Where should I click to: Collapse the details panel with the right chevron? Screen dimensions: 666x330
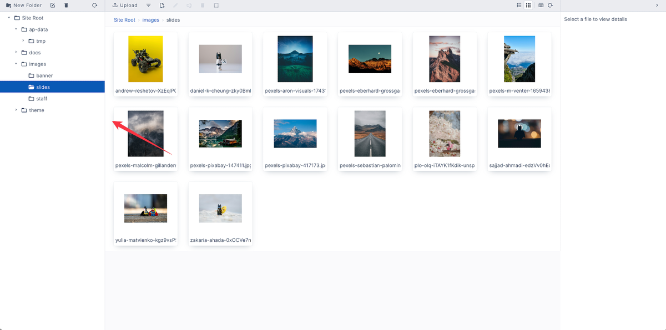coord(657,5)
